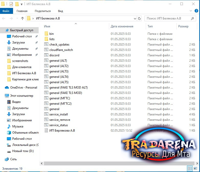Viewport: 200px width, 172px height.
Task: Unpin Рабочий стол from quick access
Action: pos(37,36)
